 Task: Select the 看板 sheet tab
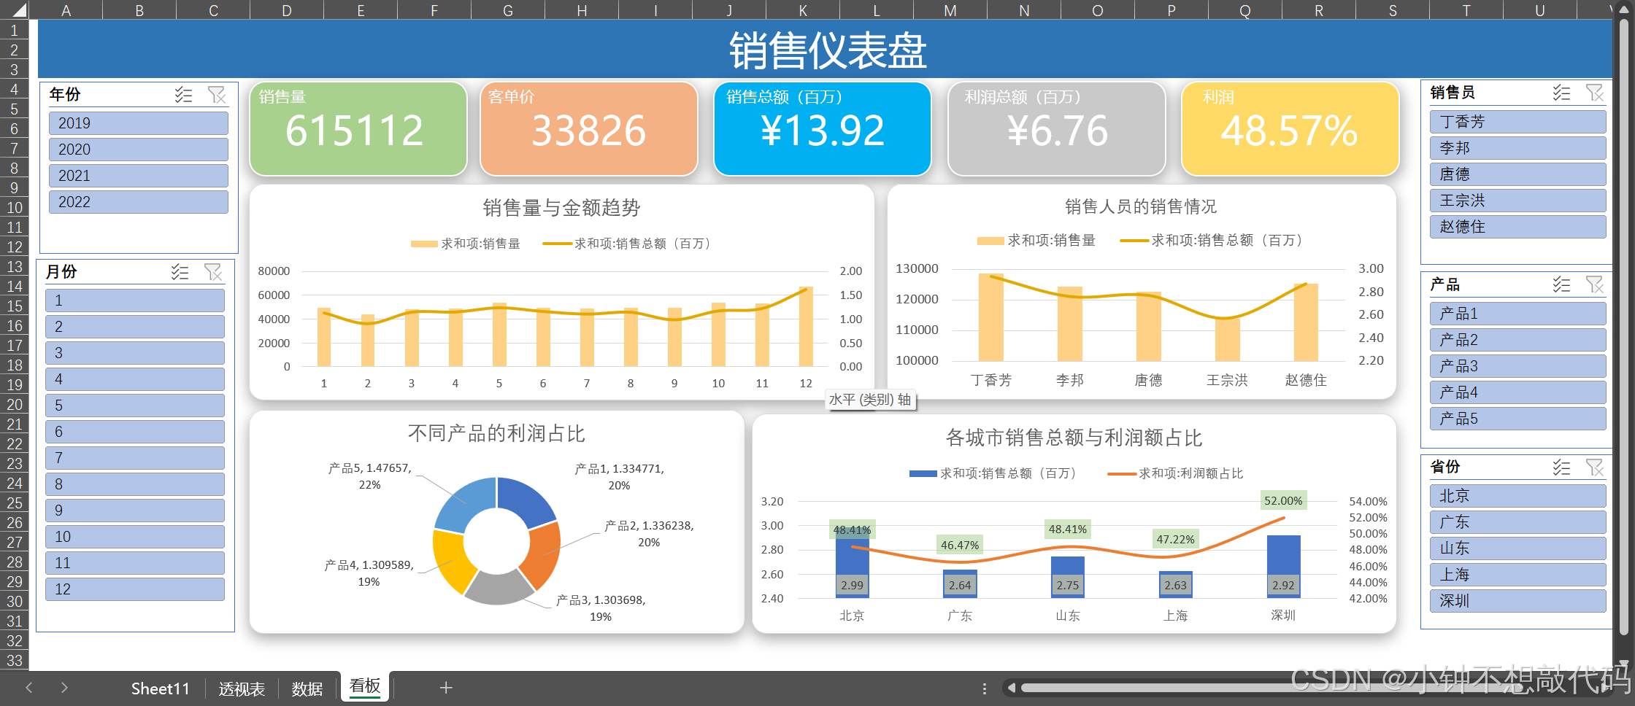pyautogui.click(x=365, y=687)
